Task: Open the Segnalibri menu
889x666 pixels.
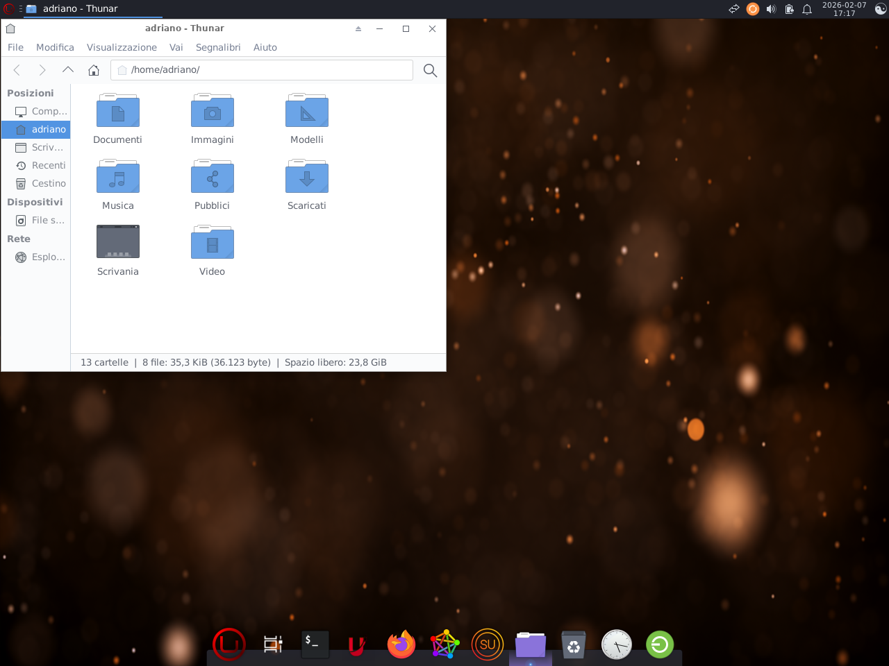Action: 217,47
